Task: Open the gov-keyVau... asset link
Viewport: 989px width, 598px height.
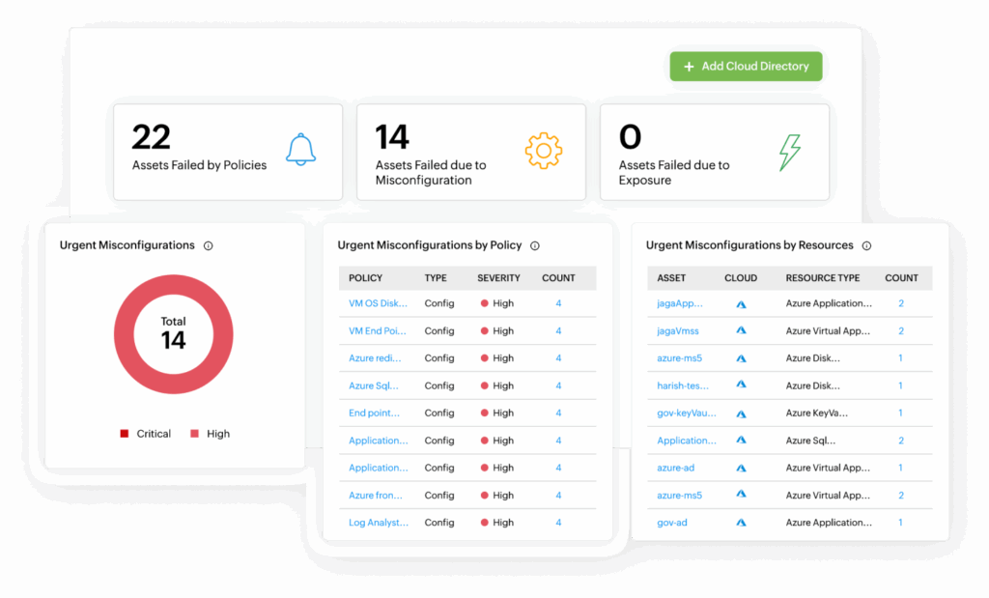Action: pos(687,413)
